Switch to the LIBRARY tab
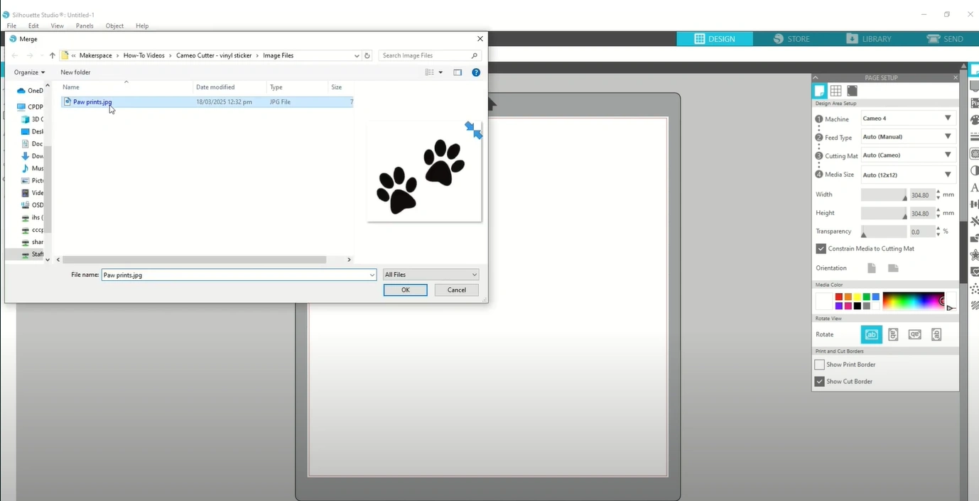Image resolution: width=979 pixels, height=501 pixels. tap(869, 39)
